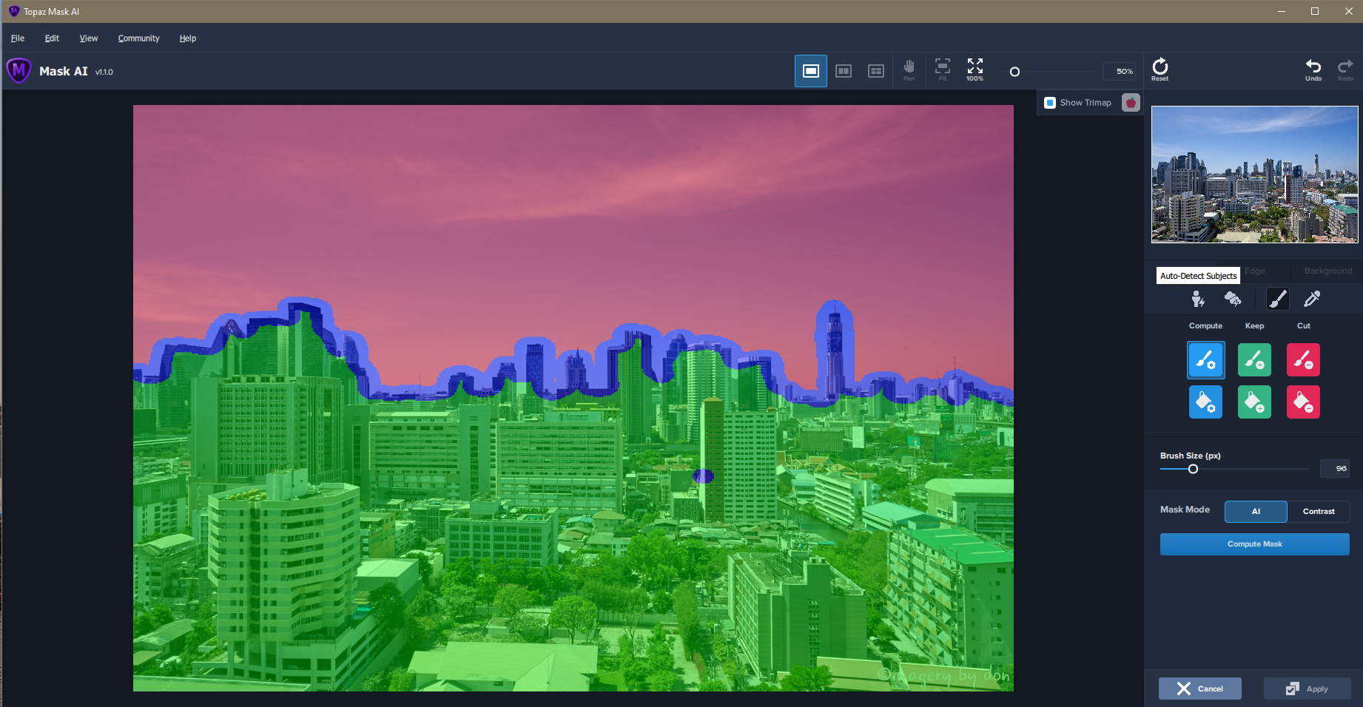Click the Mask Mode label

click(1185, 510)
